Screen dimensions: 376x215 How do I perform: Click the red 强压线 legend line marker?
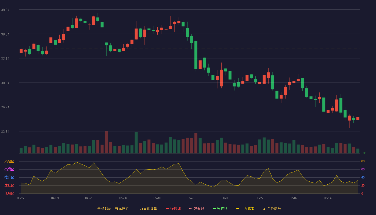click(167, 209)
